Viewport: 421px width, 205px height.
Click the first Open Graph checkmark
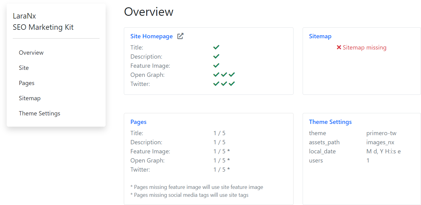point(216,74)
